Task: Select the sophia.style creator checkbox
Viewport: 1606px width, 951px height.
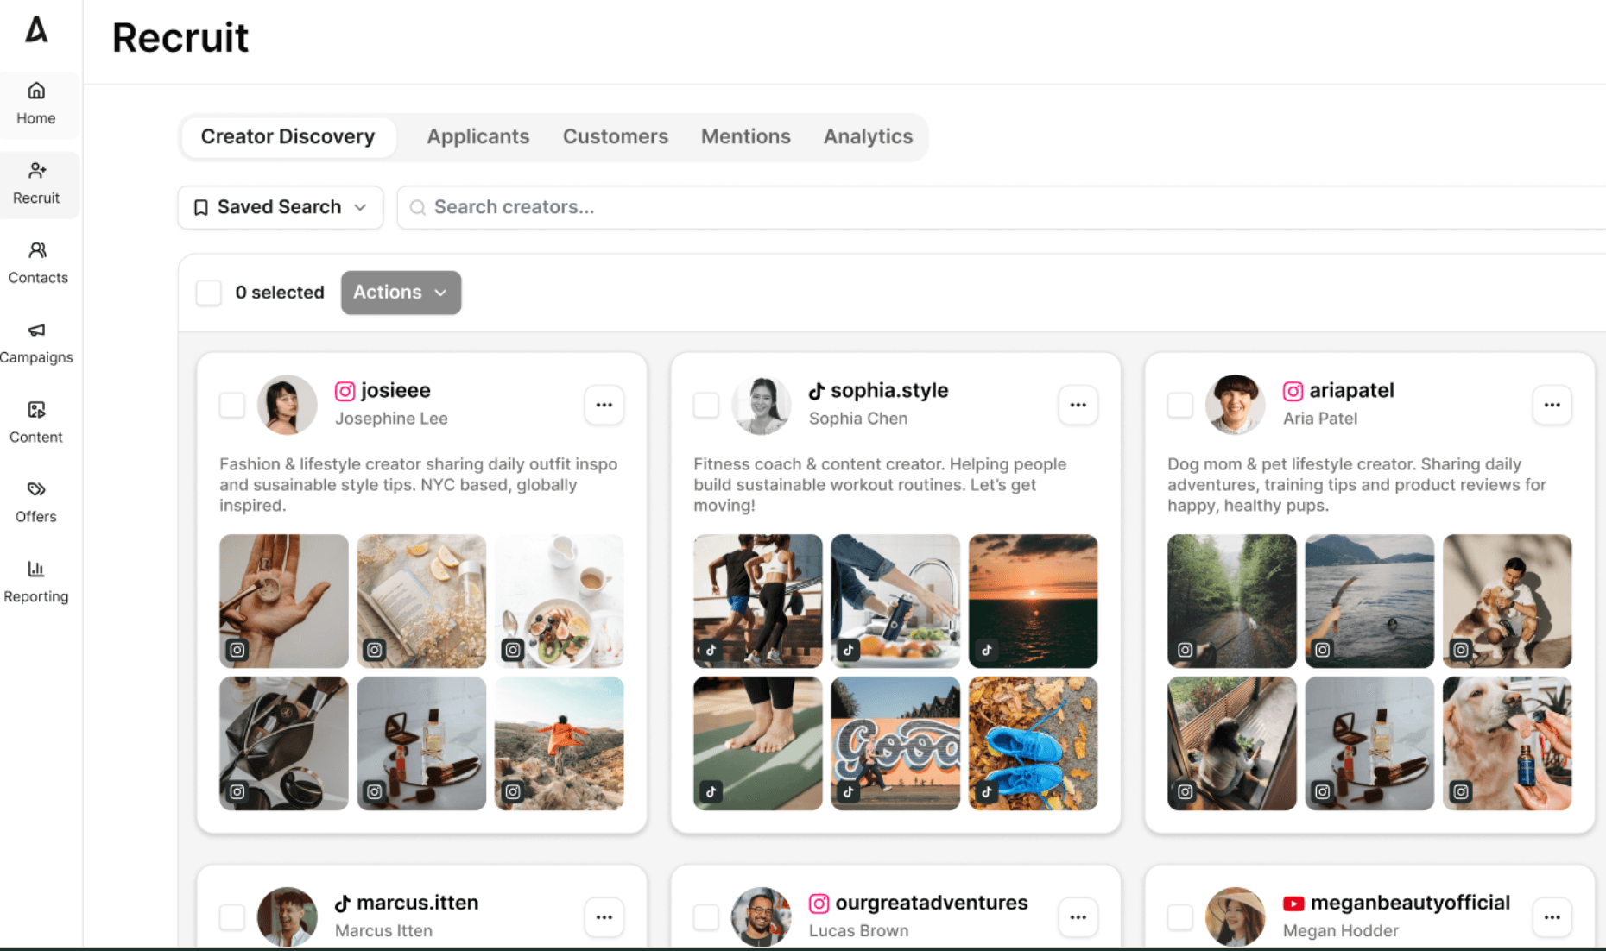Action: pos(706,405)
